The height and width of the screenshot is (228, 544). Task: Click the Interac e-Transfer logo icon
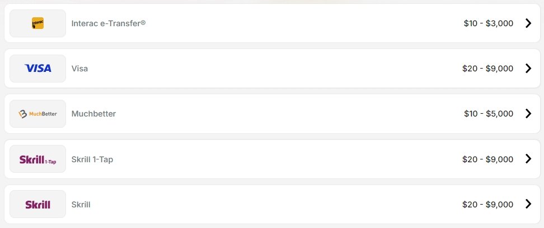click(x=37, y=23)
